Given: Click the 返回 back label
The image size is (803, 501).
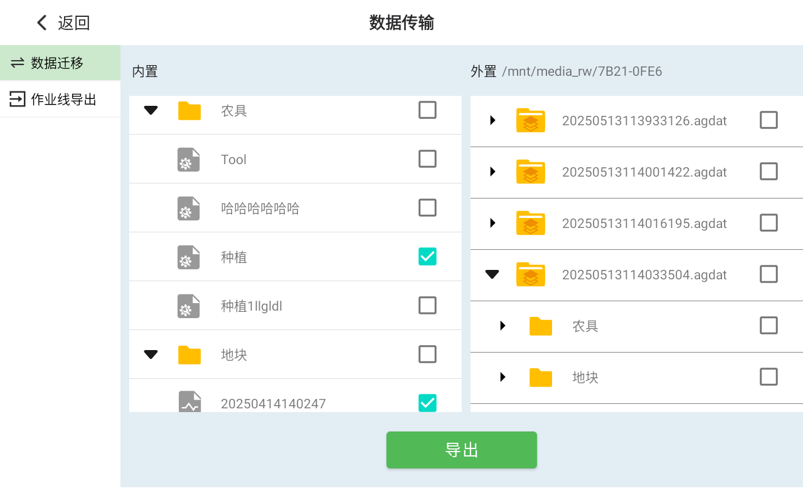Looking at the screenshot, I should [x=74, y=23].
